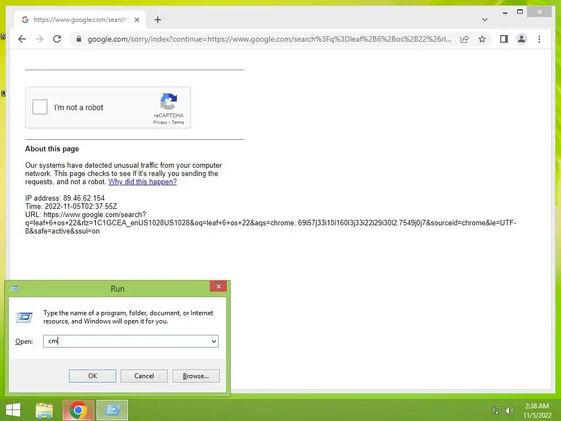Image resolution: width=561 pixels, height=421 pixels.
Task: Open the tab search chevron
Action: 484,20
